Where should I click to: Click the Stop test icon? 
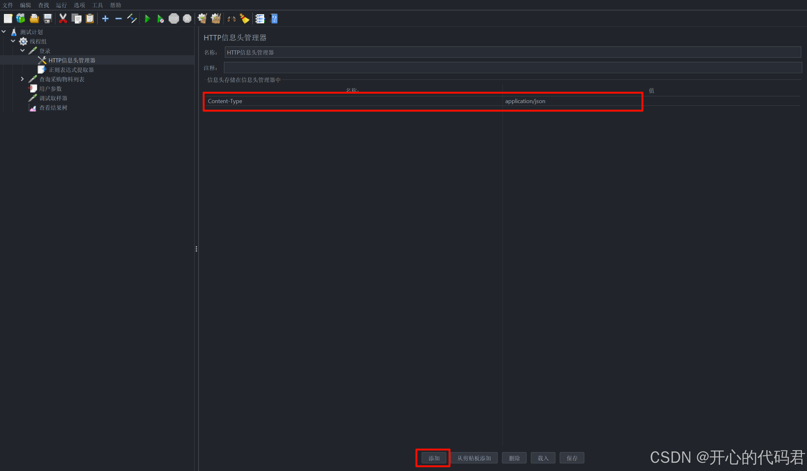(x=174, y=18)
